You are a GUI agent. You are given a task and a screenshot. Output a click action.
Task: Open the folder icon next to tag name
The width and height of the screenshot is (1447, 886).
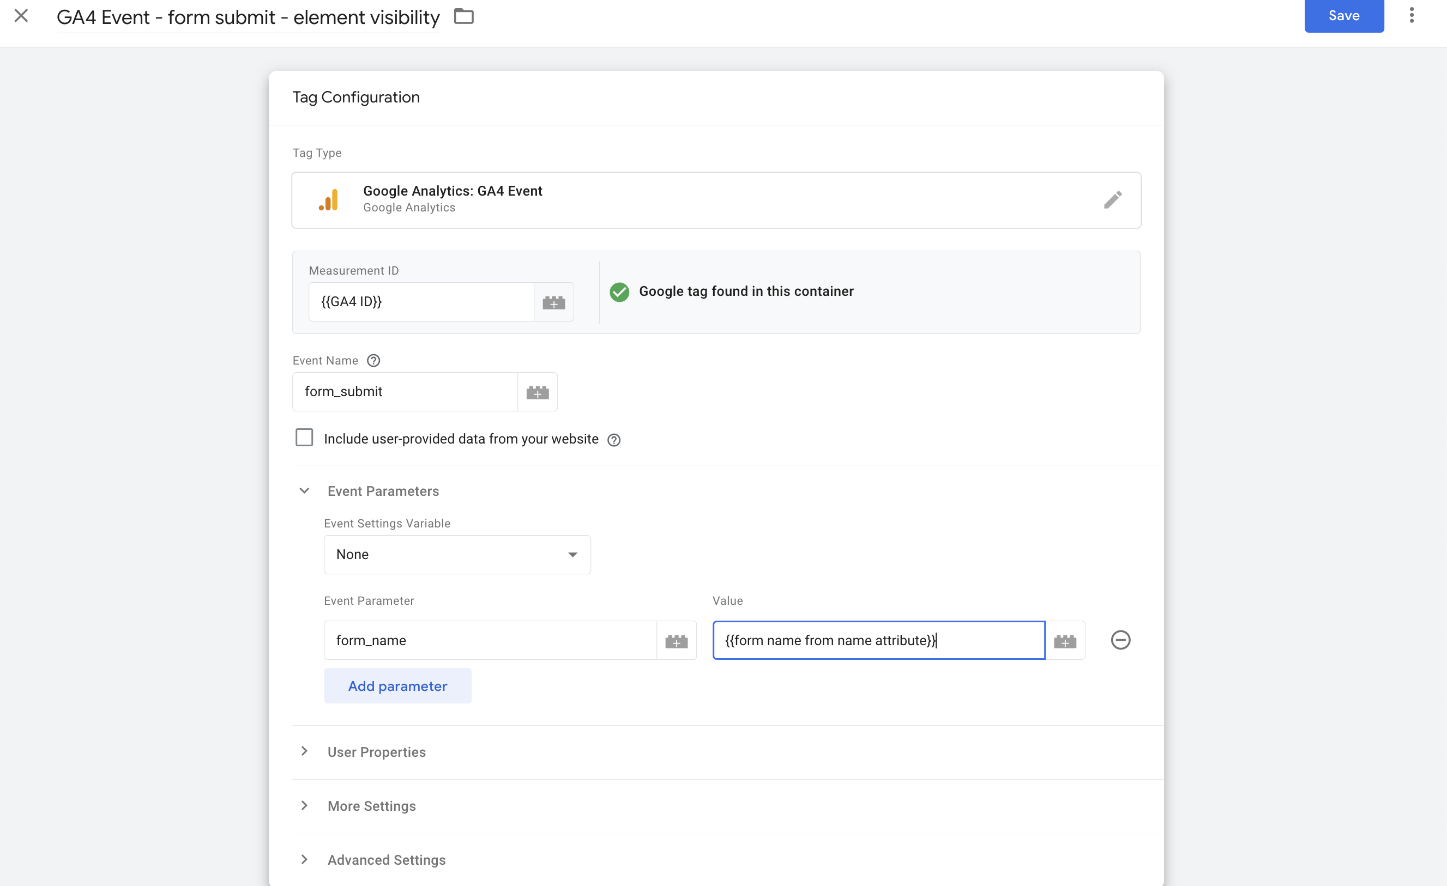click(463, 16)
